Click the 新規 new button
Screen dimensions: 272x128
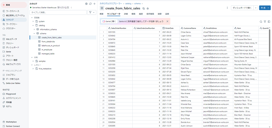14,5
